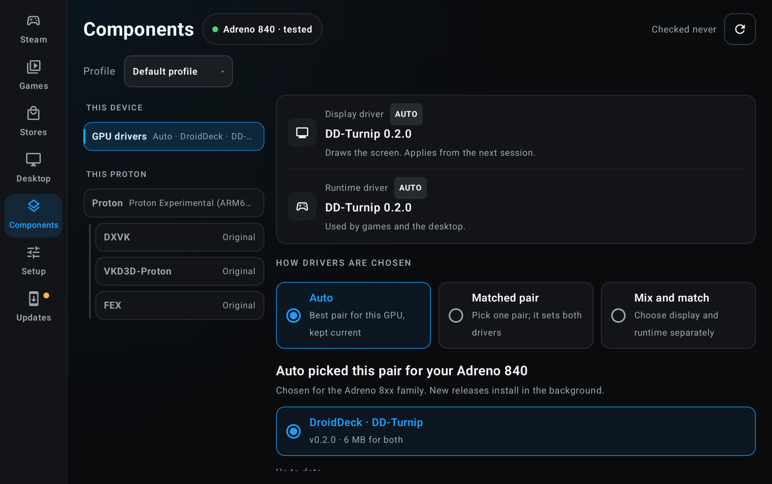Click Runtime driver DD-Turnip 0.2.0 title

tap(368, 207)
